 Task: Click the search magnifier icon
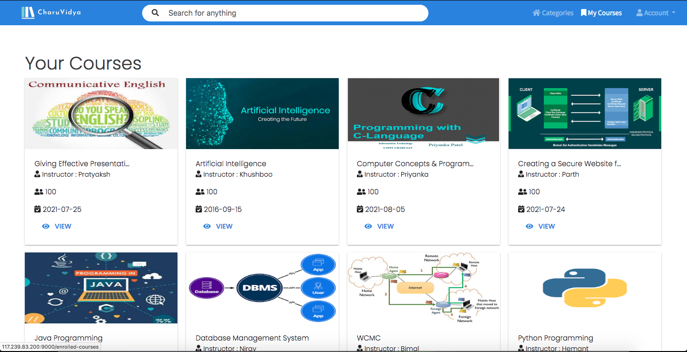pos(155,13)
